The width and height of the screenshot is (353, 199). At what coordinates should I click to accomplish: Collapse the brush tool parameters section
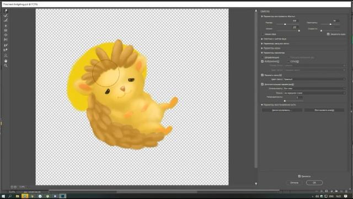click(262, 17)
